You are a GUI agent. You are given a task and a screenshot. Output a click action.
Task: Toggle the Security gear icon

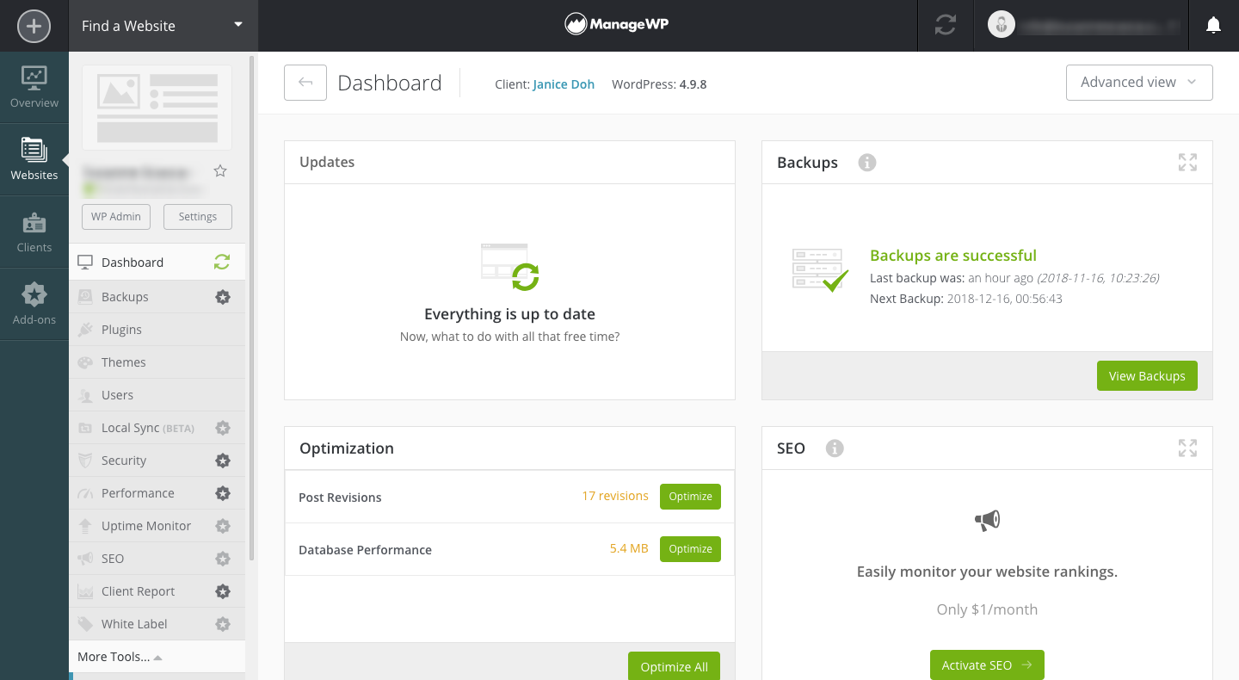point(223,461)
